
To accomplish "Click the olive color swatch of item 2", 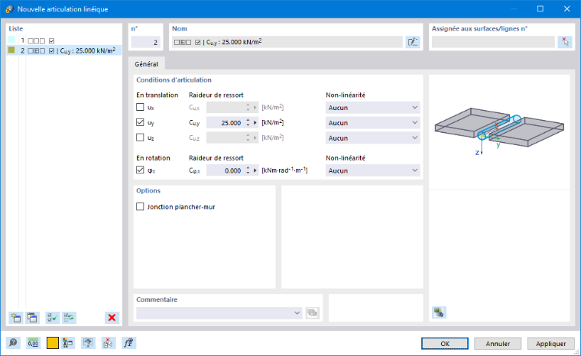I will [11, 50].
